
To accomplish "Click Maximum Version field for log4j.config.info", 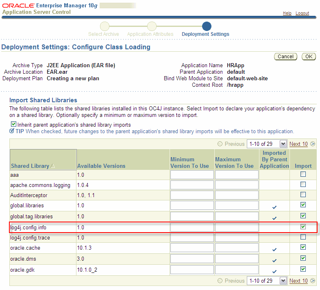I will tap(237, 227).
